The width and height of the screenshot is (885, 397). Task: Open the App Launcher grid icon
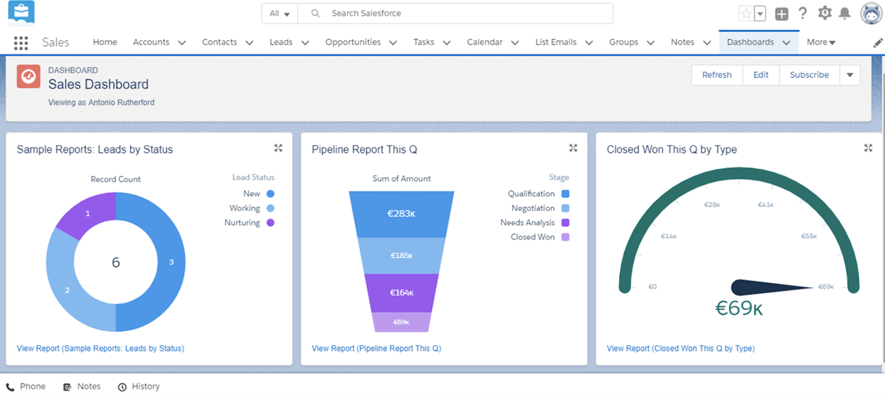[x=21, y=43]
